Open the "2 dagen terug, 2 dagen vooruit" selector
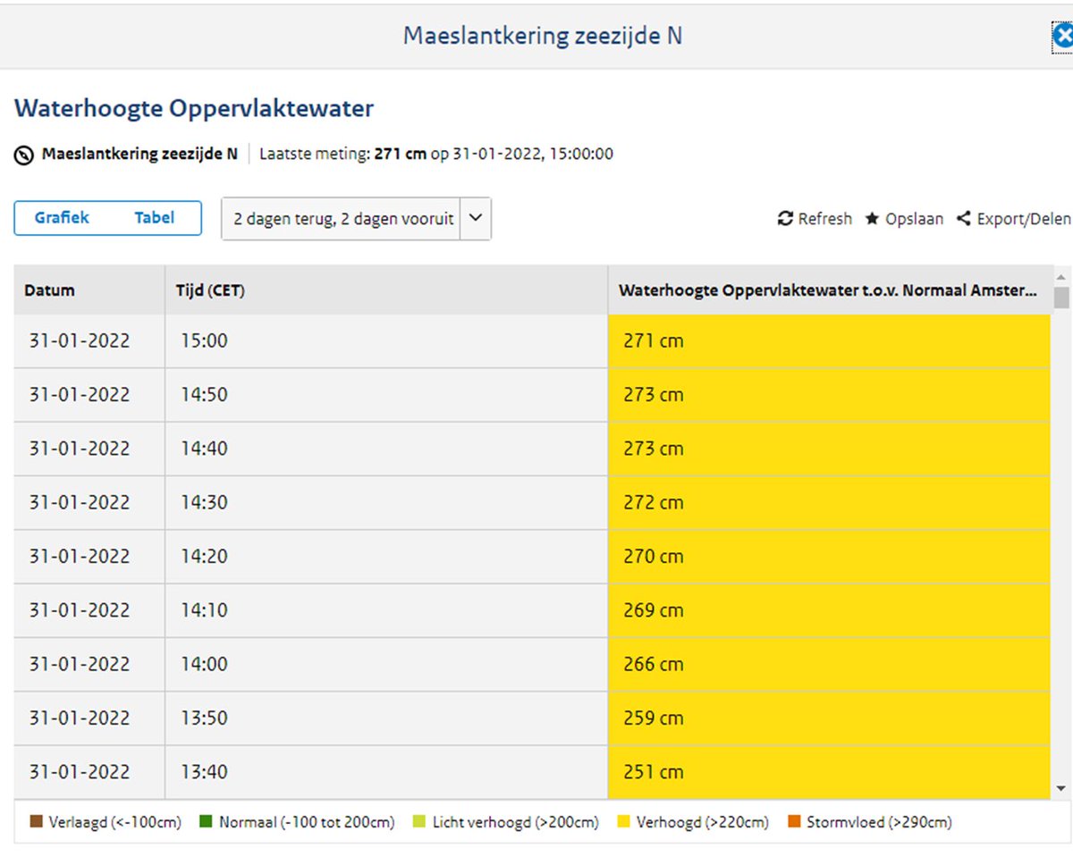The width and height of the screenshot is (1073, 865). tap(344, 218)
